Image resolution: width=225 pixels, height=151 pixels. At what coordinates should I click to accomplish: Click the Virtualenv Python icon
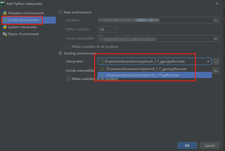[5, 13]
